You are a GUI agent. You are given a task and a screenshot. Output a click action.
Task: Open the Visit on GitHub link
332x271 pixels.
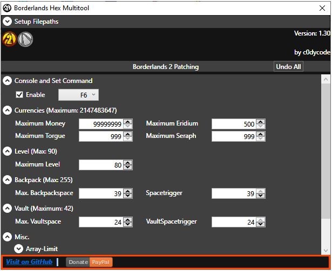[29, 262]
